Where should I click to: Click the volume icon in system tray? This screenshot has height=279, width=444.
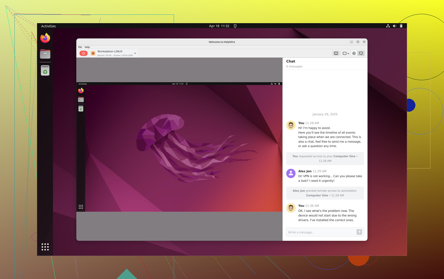pyautogui.click(x=395, y=26)
